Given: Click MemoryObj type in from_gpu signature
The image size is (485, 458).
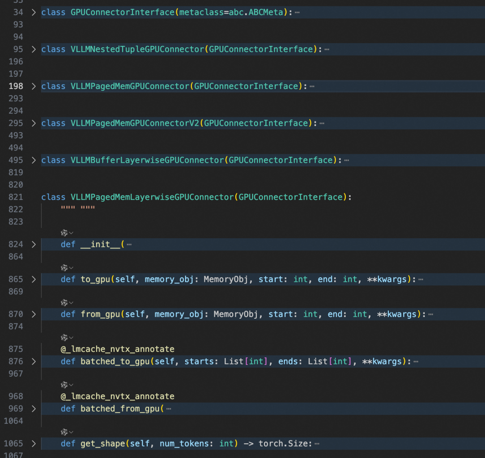Looking at the screenshot, I should [x=236, y=314].
